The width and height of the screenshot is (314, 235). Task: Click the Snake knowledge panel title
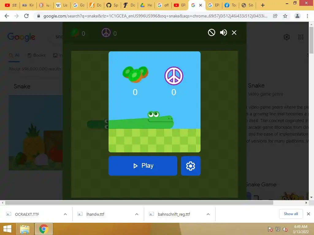tap(256, 86)
